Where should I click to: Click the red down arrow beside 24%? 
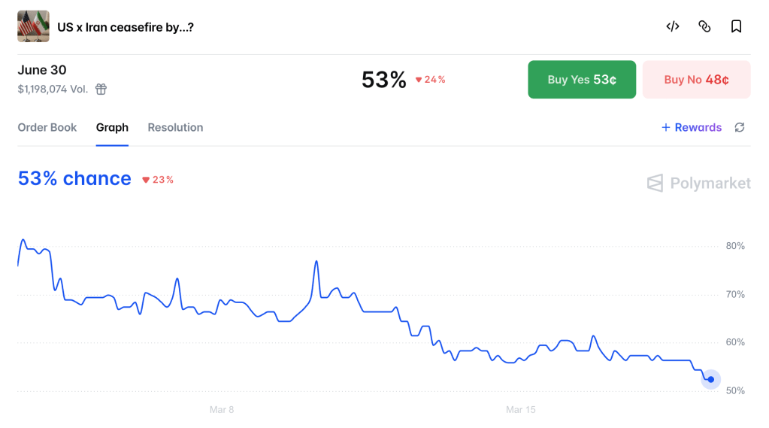[419, 80]
